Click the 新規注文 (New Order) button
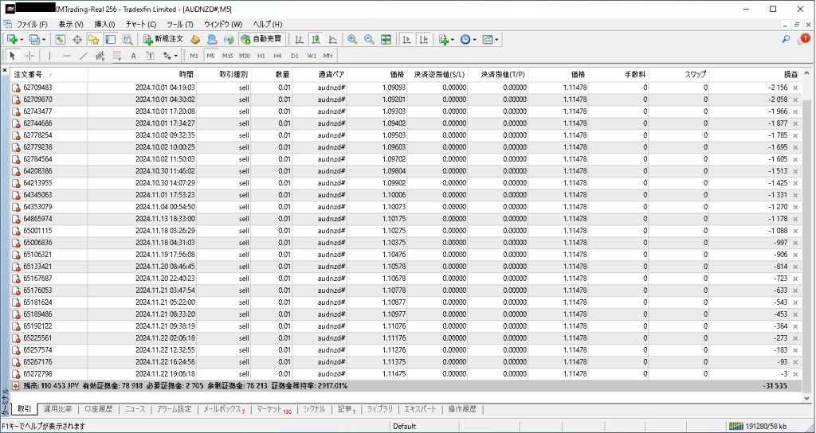Image resolution: width=816 pixels, height=433 pixels. click(164, 39)
